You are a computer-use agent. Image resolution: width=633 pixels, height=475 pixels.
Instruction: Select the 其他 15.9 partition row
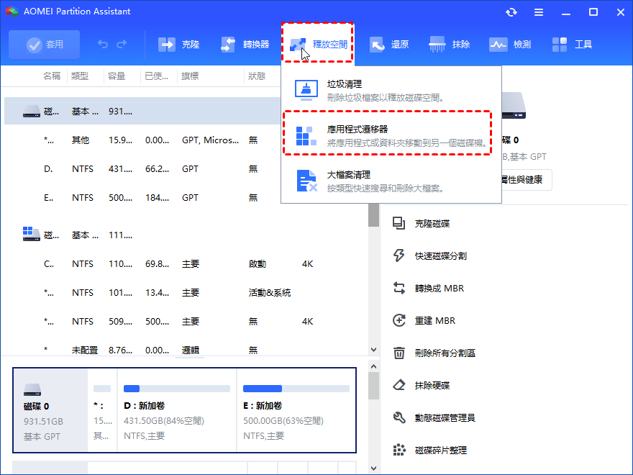click(x=143, y=140)
